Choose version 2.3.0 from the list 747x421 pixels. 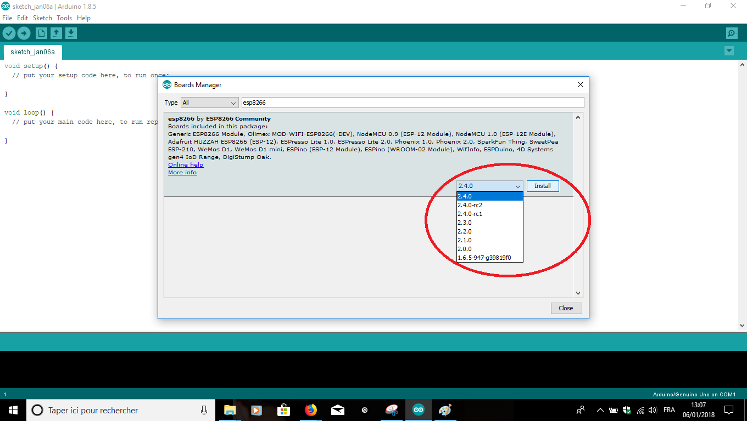[x=489, y=223]
